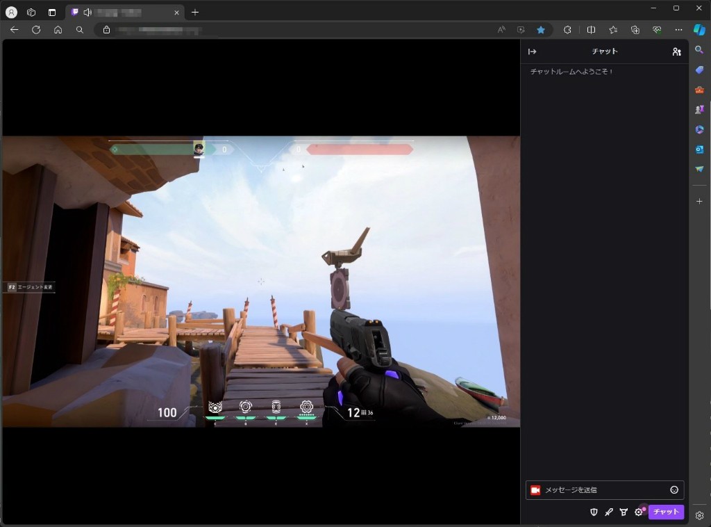The height and width of the screenshot is (527, 711).
Task: Click the sword mod tools icon
Action: coord(609,512)
